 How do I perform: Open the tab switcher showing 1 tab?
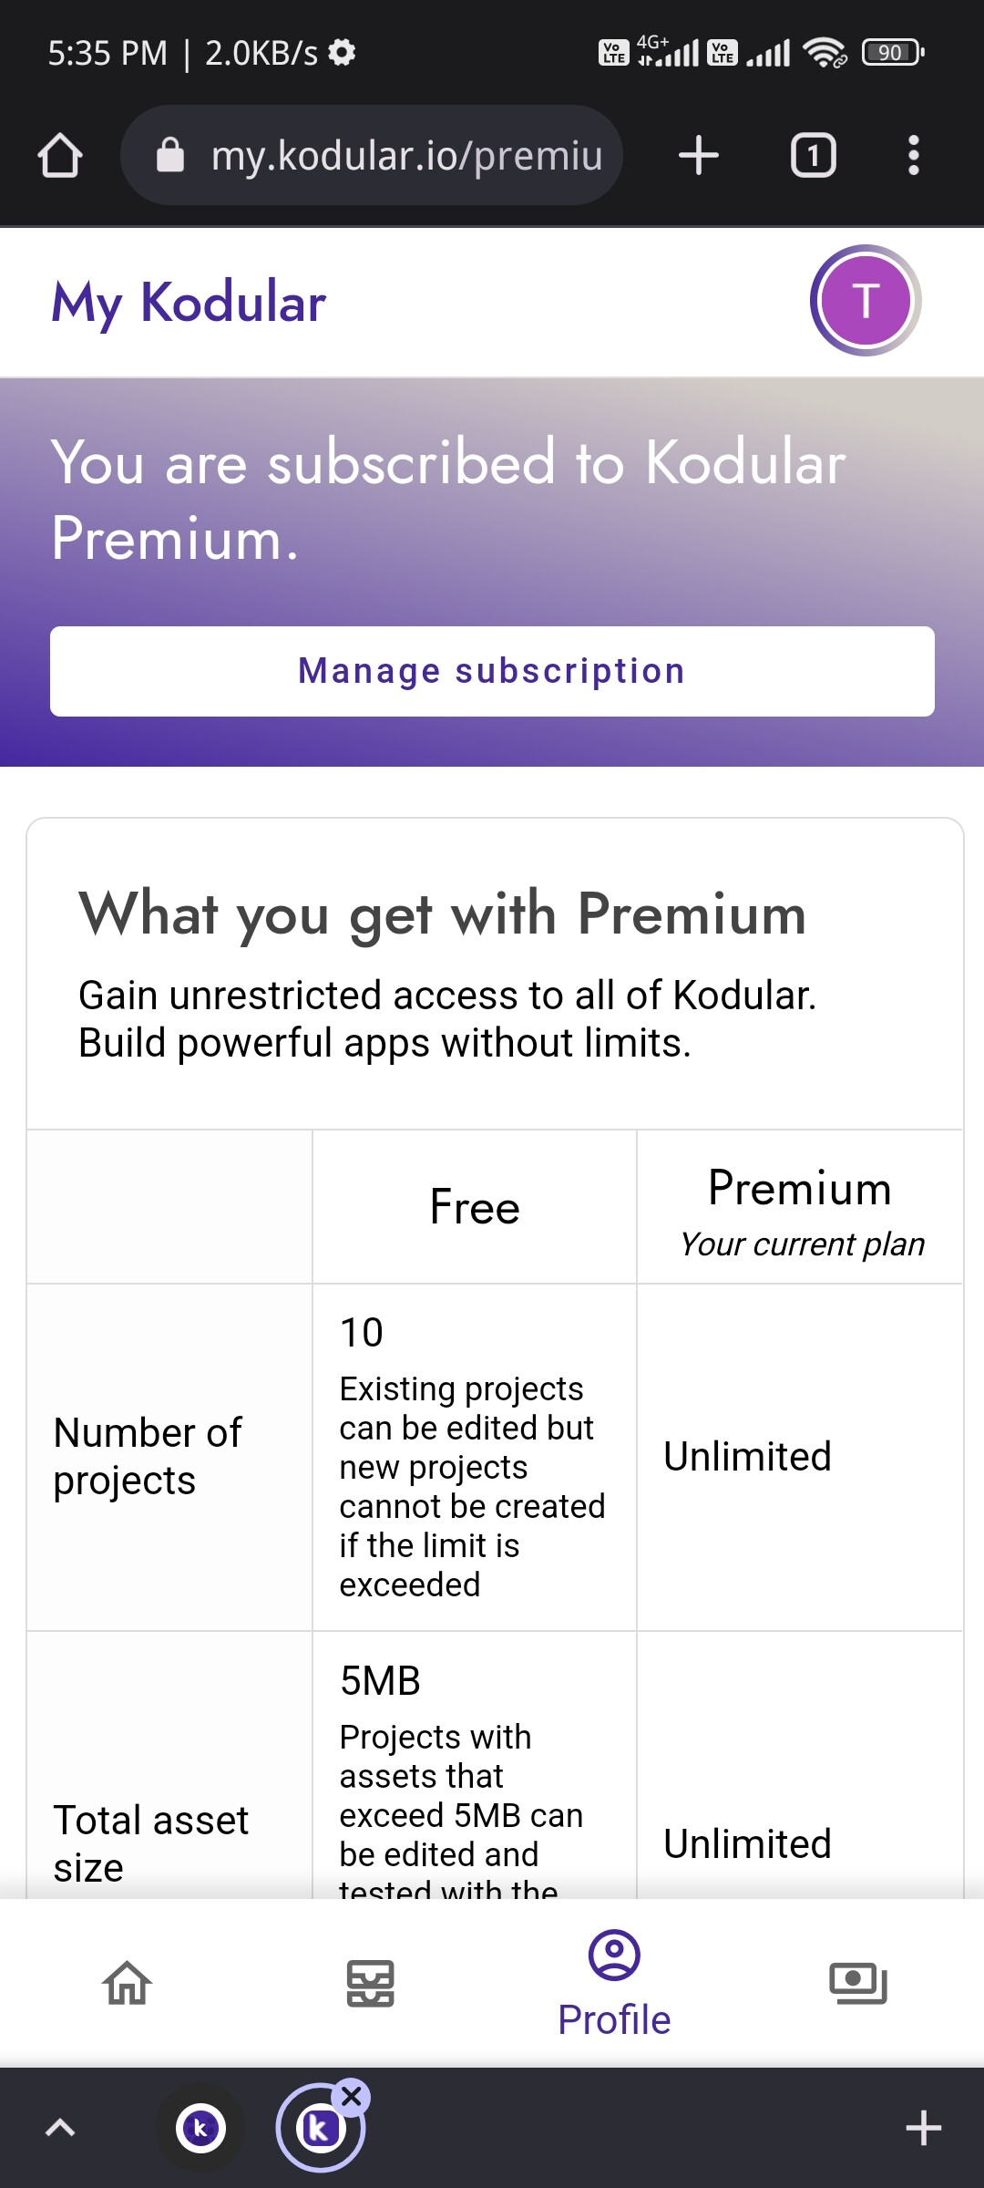click(813, 155)
